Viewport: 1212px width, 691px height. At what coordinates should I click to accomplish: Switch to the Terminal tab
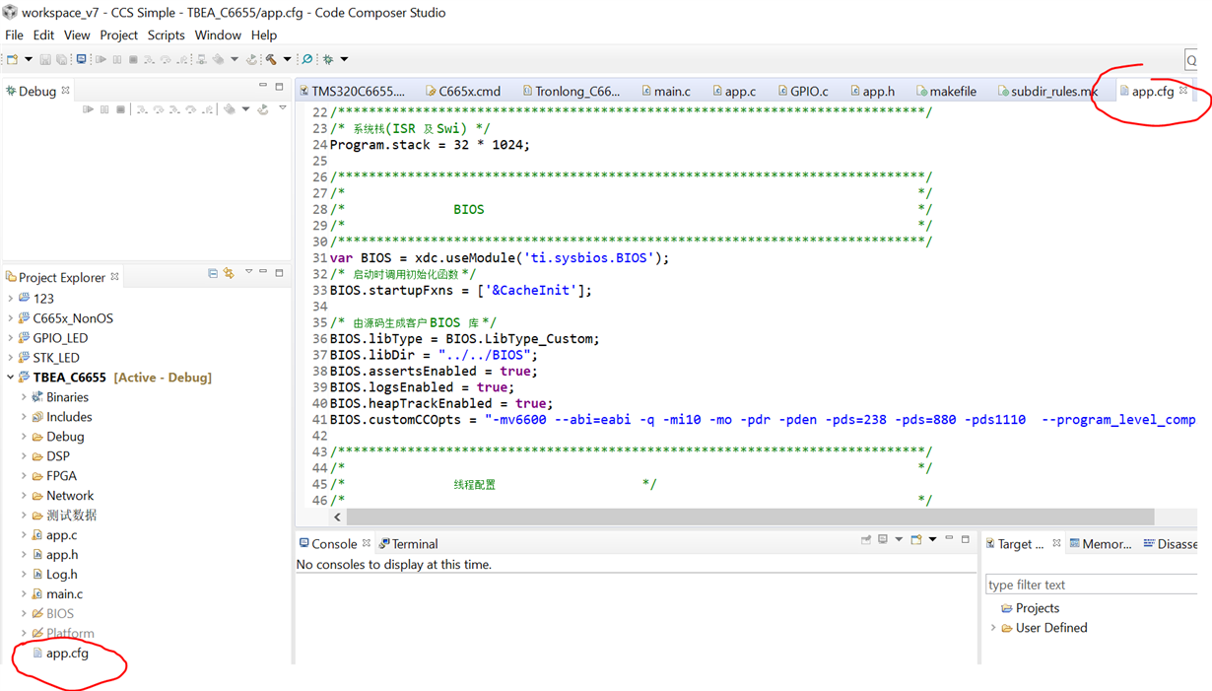click(x=409, y=543)
